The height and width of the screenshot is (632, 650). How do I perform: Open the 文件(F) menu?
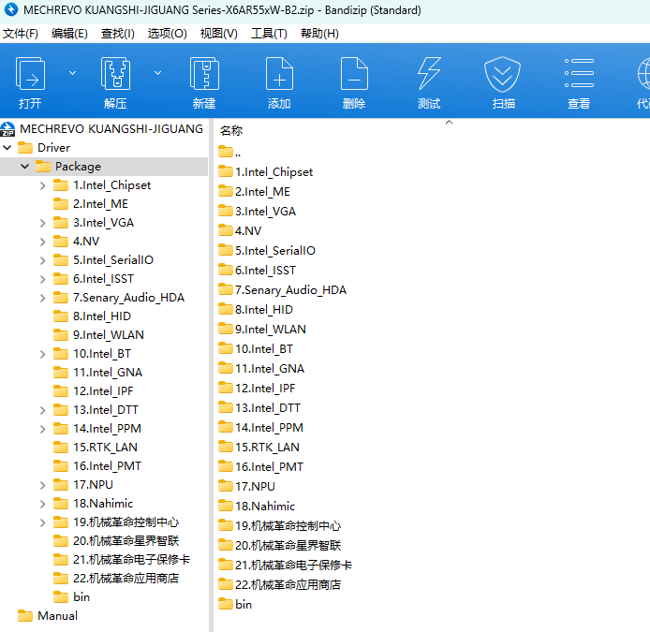[21, 34]
